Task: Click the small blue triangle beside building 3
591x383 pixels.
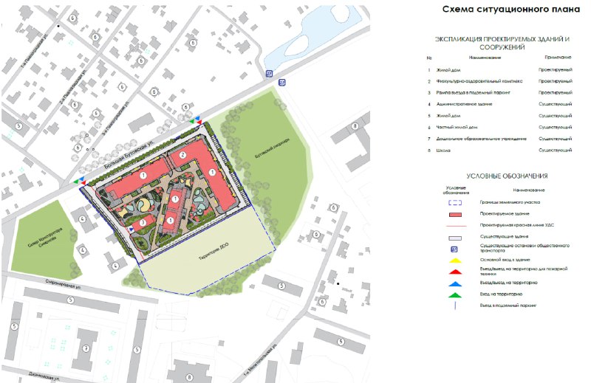Action: coord(131,229)
